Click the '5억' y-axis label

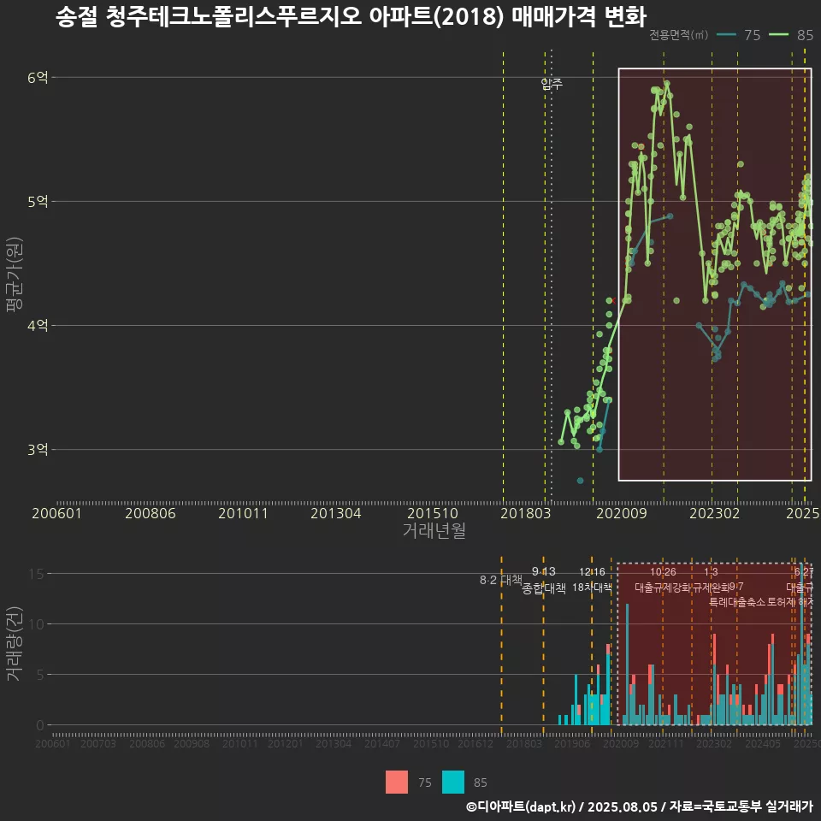(38, 202)
